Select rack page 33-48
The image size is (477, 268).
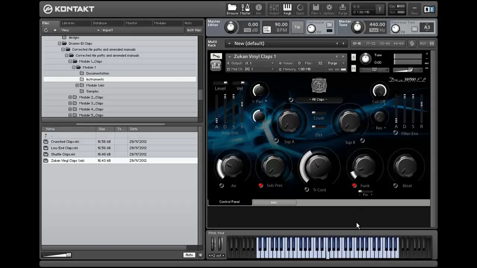(385, 44)
